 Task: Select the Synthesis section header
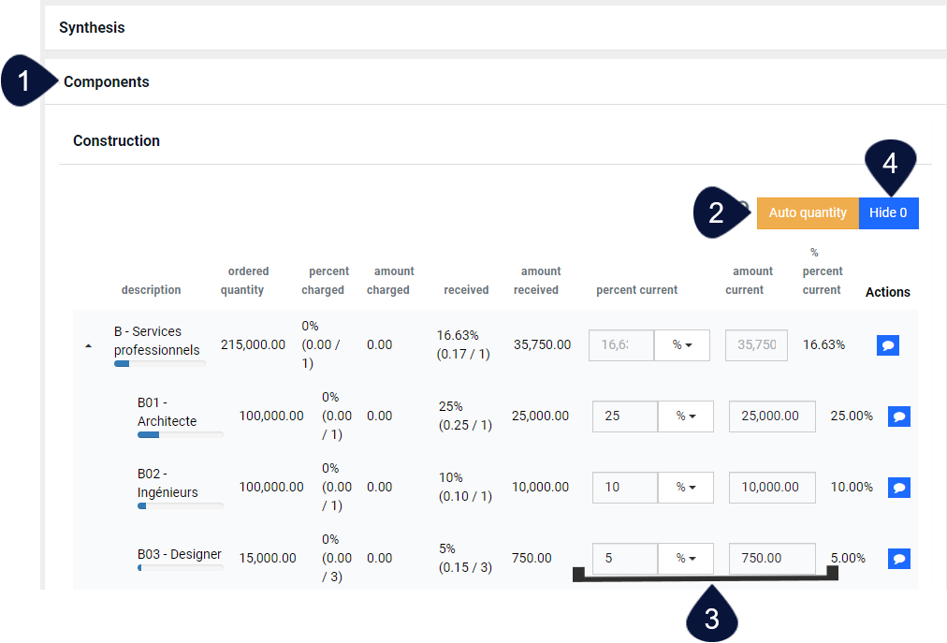click(x=92, y=27)
